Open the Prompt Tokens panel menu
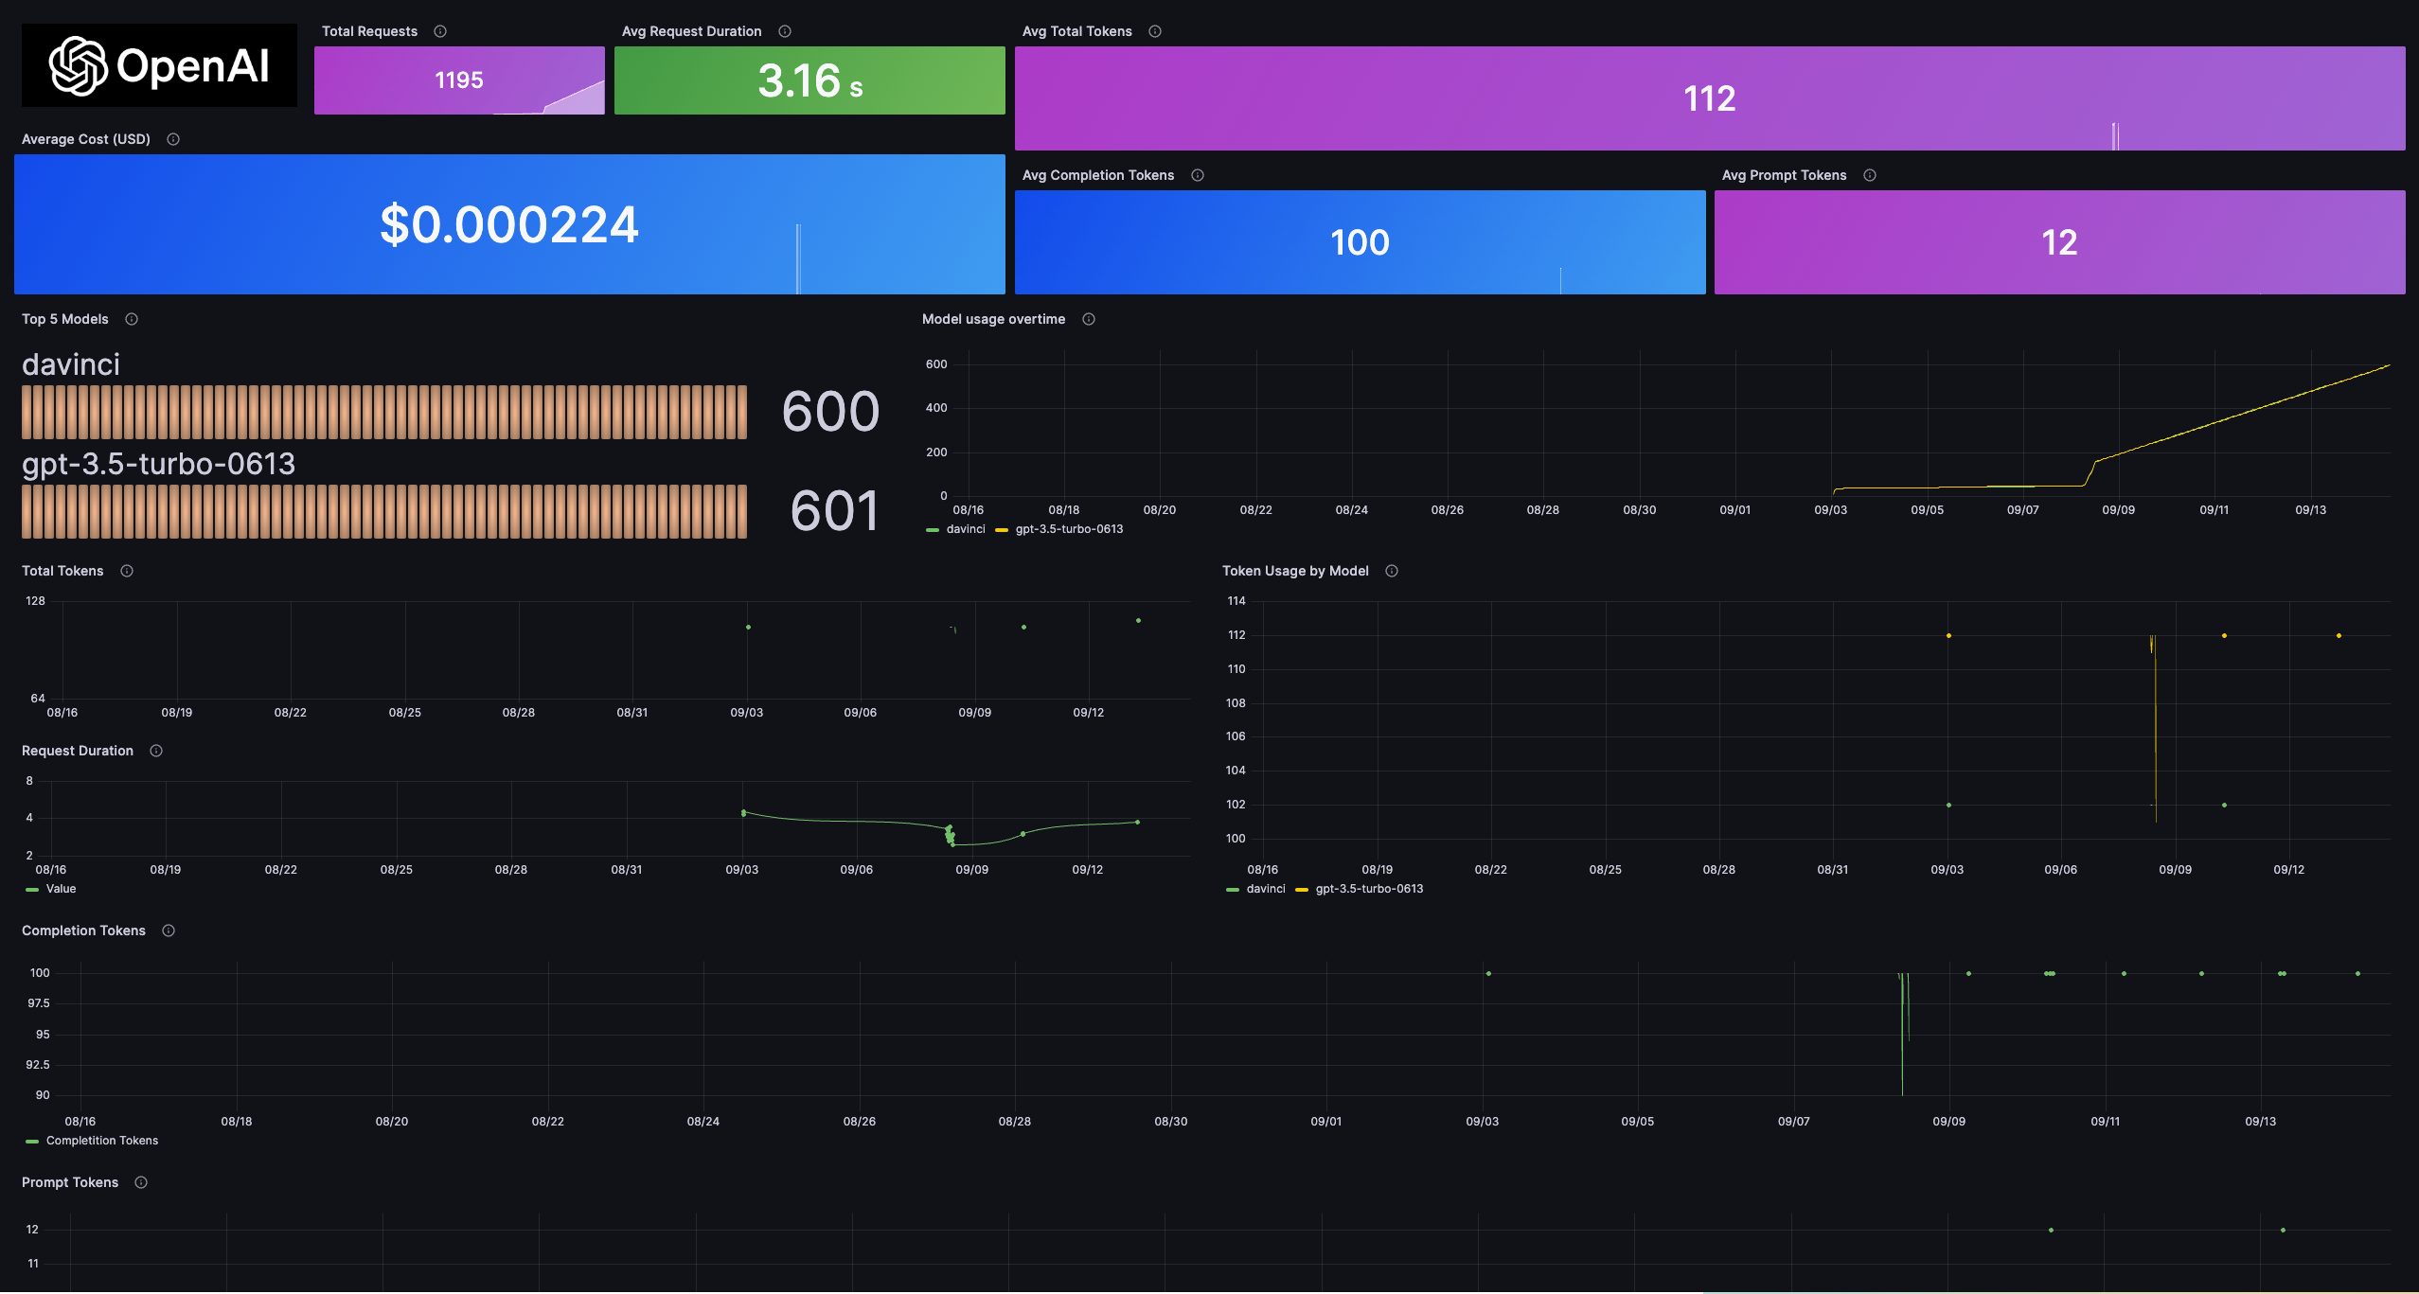The image size is (2419, 1294). [69, 1182]
